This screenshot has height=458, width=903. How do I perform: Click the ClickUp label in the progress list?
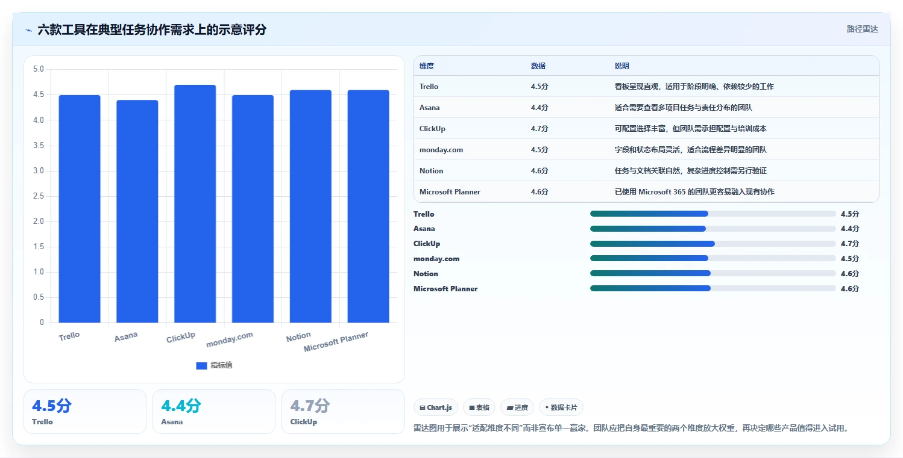(427, 244)
